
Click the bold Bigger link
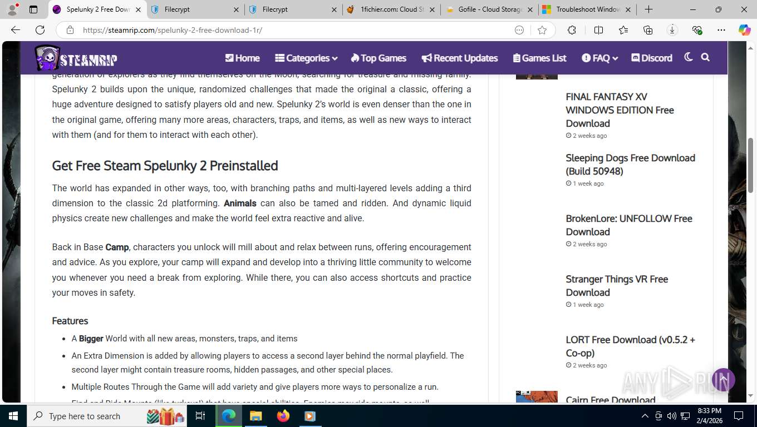(x=91, y=339)
